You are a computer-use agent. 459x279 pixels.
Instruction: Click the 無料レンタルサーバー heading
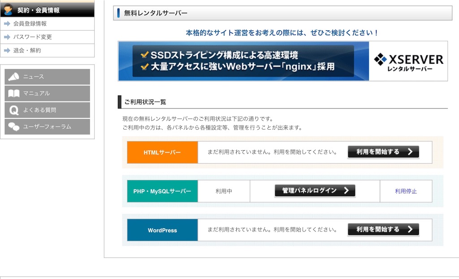156,13
